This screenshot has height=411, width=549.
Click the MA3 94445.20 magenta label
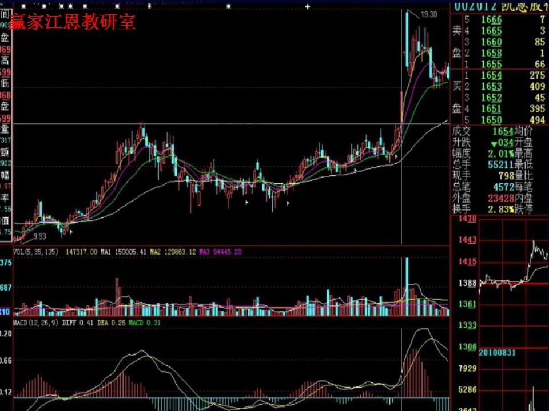click(x=220, y=252)
